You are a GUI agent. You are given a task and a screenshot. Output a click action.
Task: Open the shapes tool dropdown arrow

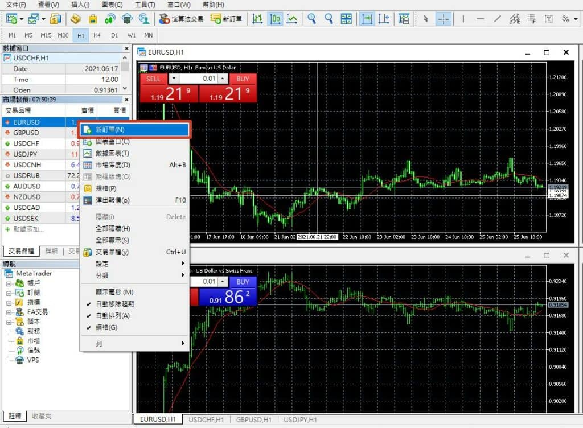pos(576,19)
